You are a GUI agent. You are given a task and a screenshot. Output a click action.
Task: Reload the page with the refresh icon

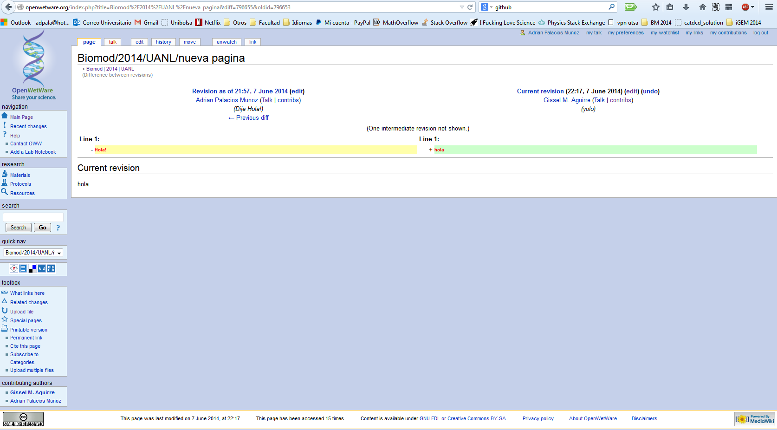tap(470, 7)
